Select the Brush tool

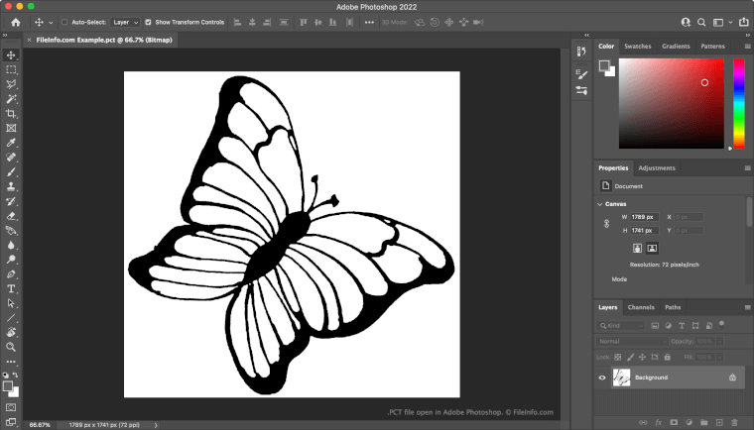[x=11, y=171]
